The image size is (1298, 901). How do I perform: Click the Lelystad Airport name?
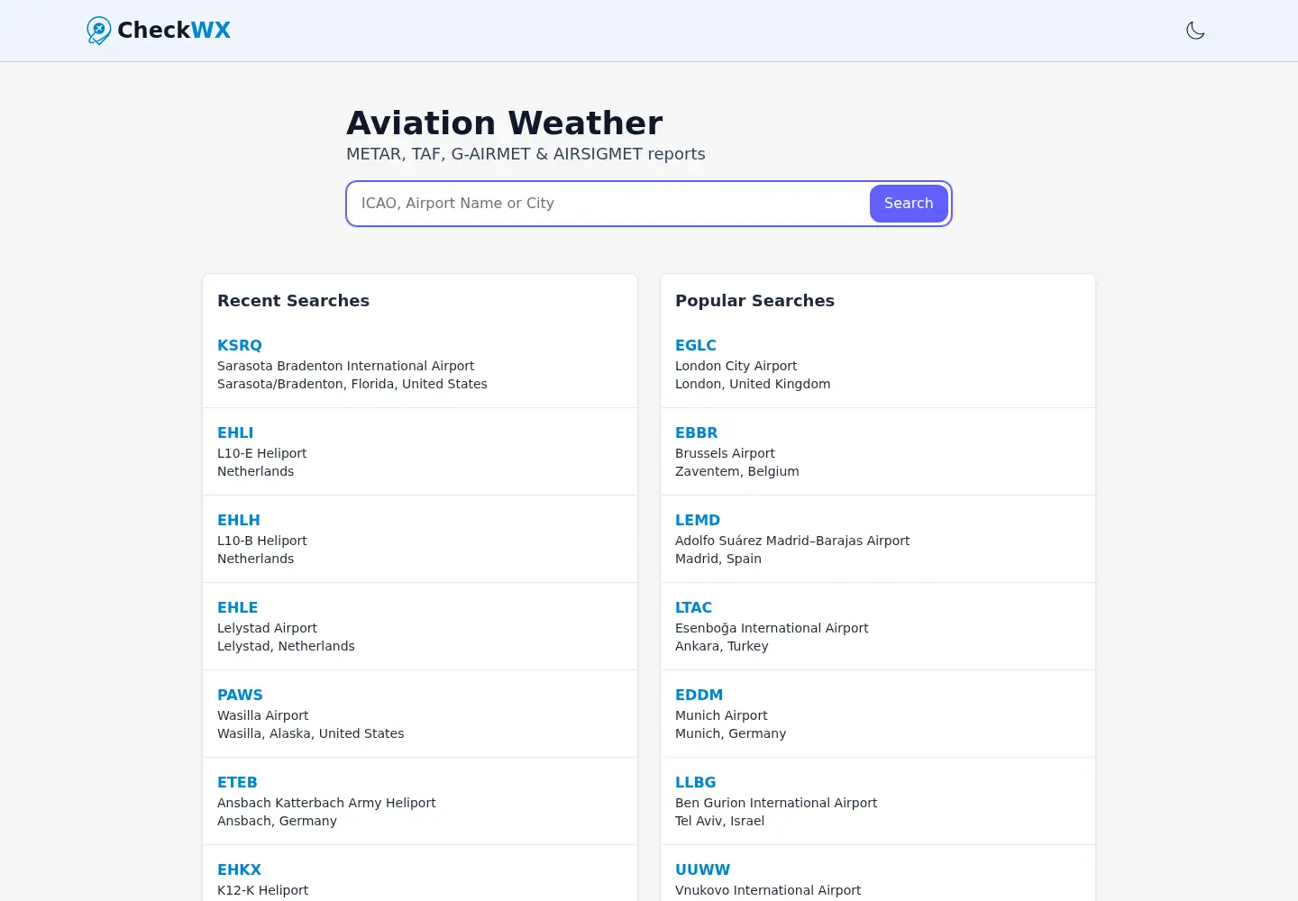pyautogui.click(x=267, y=628)
